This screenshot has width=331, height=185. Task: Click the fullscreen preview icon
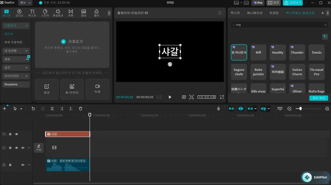click(222, 97)
